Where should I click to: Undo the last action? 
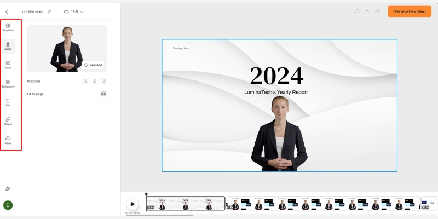[368, 11]
